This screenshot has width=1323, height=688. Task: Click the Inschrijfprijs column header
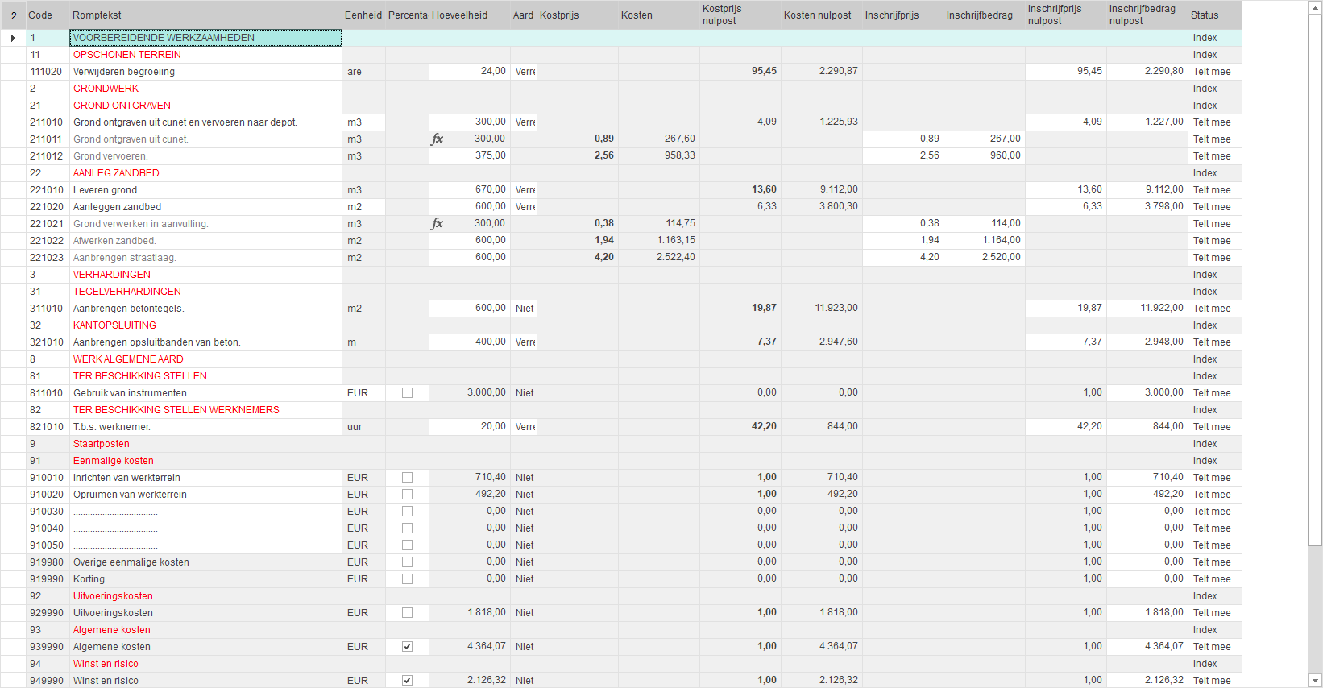pos(902,15)
